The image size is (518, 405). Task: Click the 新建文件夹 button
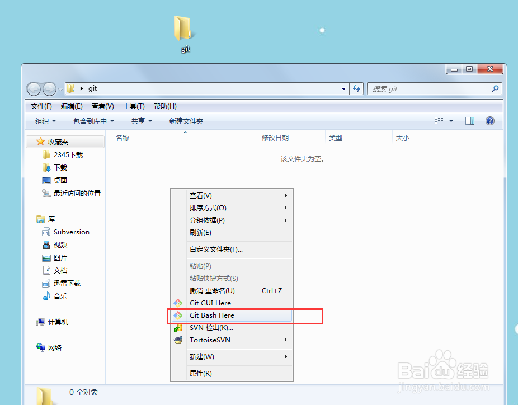[x=187, y=120]
